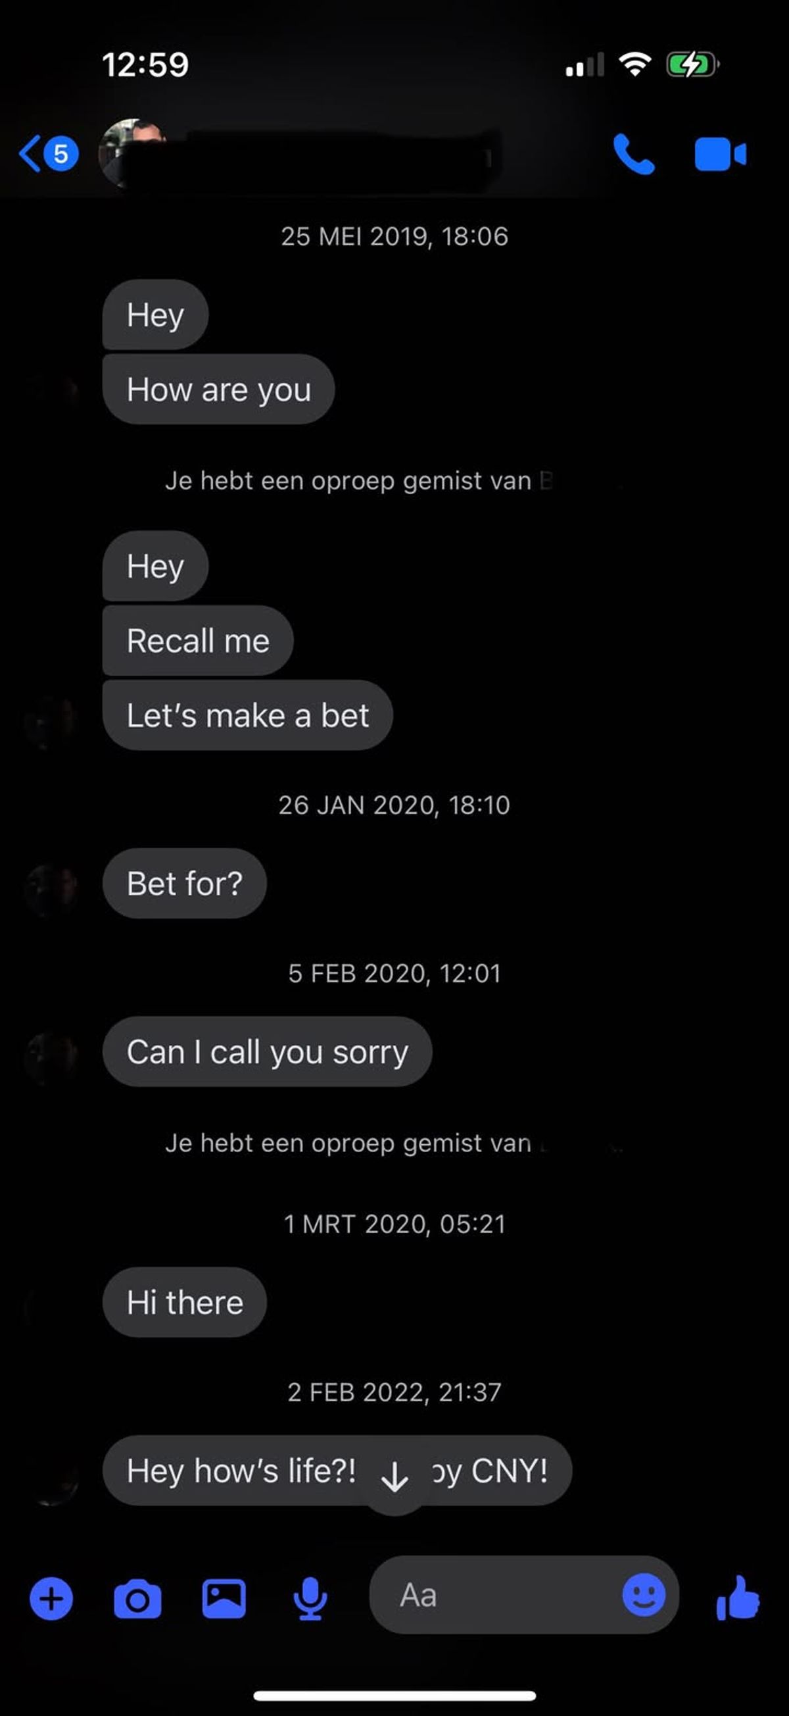Tap the home indicator bar

coord(395,1696)
